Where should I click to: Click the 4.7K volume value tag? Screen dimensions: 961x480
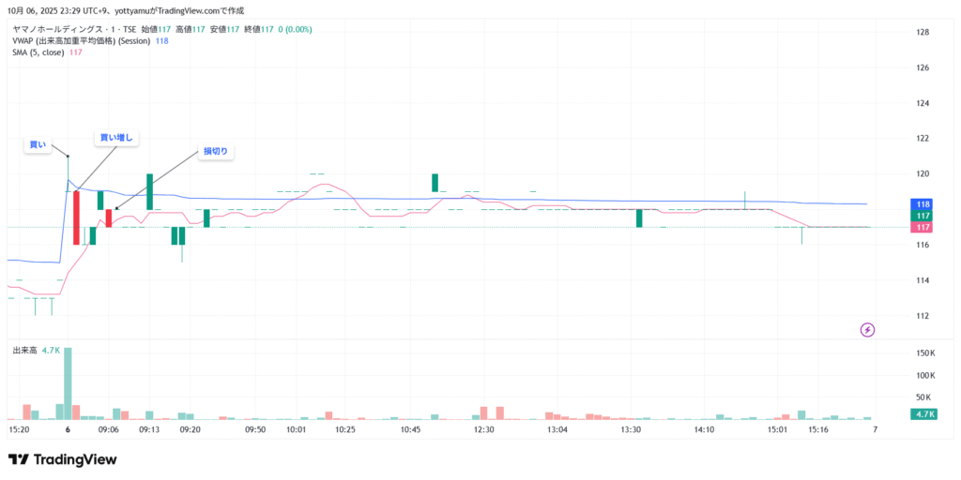[x=923, y=413]
